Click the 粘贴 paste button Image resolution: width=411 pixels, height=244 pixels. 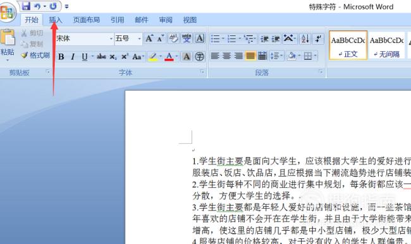click(x=8, y=42)
